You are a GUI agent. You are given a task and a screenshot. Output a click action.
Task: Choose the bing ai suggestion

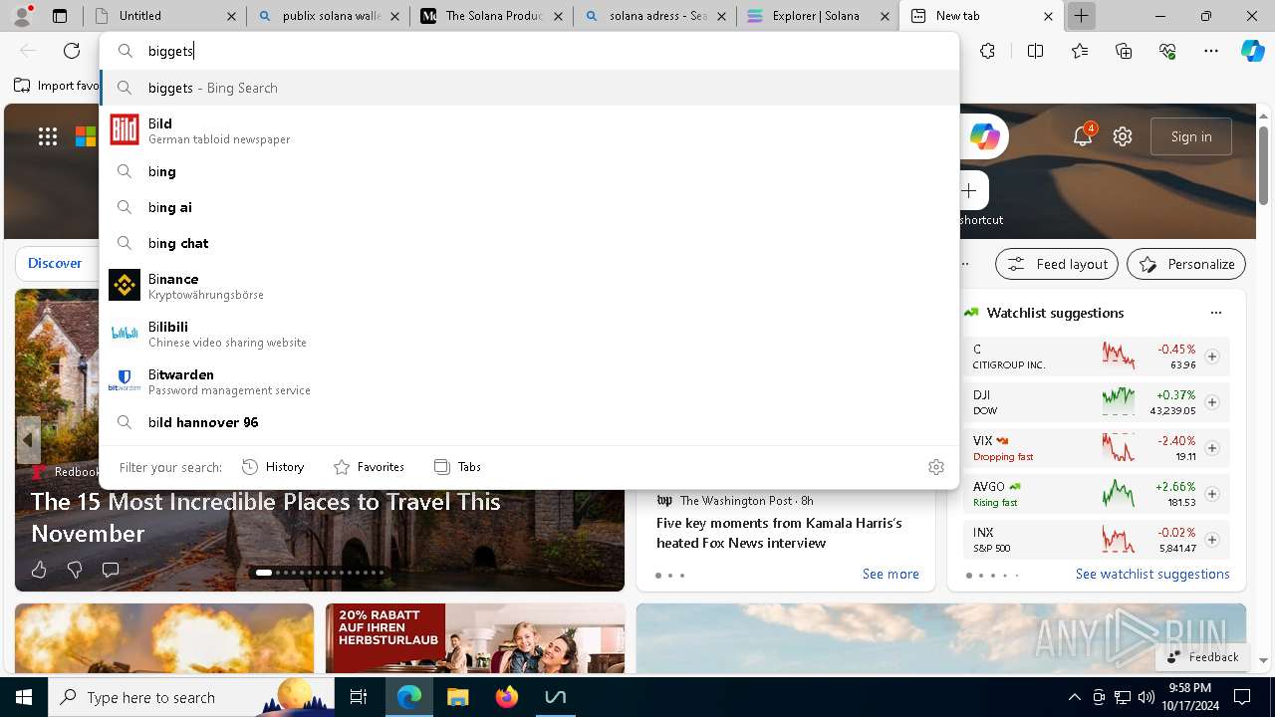tap(529, 207)
